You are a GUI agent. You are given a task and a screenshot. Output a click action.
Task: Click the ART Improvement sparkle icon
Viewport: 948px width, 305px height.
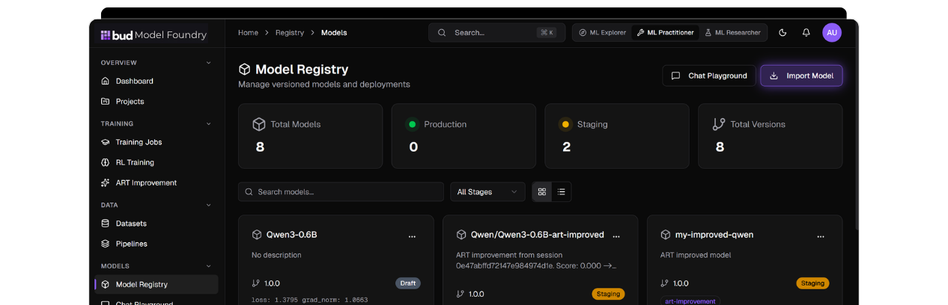106,182
